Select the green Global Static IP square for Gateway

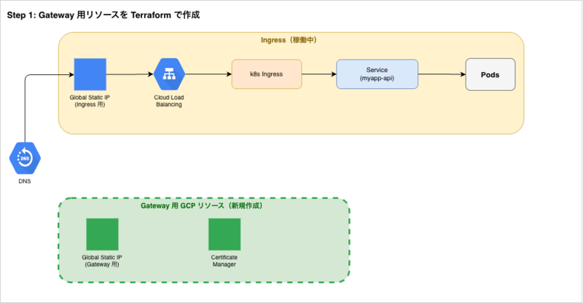[102, 235]
